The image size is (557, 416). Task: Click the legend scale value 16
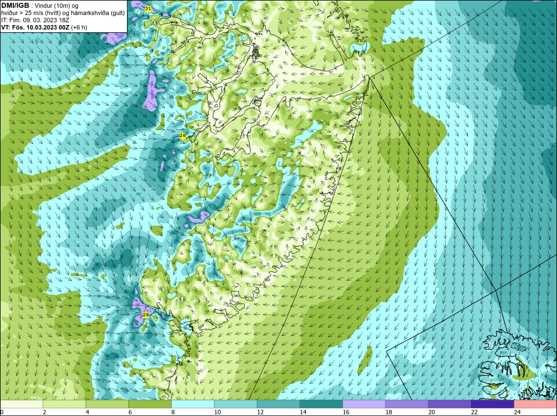pyautogui.click(x=346, y=412)
